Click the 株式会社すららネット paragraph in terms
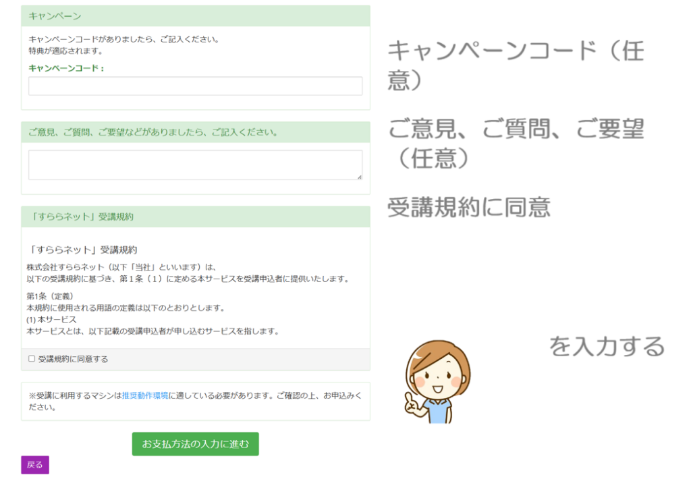The height and width of the screenshot is (479, 691). click(121, 266)
